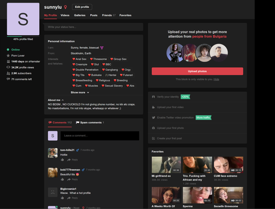Image resolution: width=275 pixels, height=209 pixels.
Task: Click the large S profile avatar
Action: click(x=23, y=19)
